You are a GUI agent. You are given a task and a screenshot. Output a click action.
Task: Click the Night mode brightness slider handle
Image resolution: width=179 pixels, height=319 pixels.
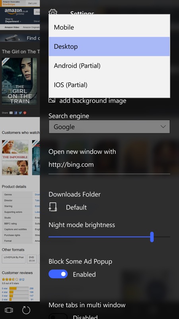pyautogui.click(x=152, y=237)
